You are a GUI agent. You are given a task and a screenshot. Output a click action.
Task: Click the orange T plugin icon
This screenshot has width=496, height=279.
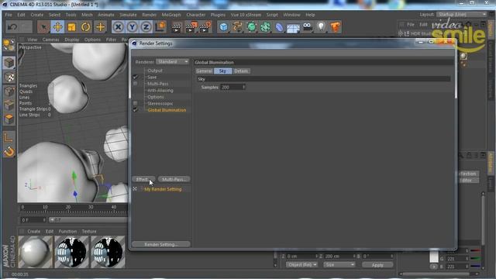[x=336, y=27]
